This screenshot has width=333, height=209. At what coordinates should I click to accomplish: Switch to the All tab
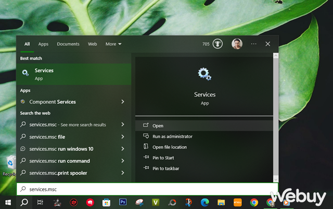(x=27, y=44)
